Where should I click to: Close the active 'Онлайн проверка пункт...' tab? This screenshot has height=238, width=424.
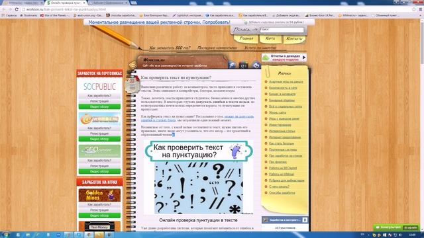pyautogui.click(x=84, y=3)
